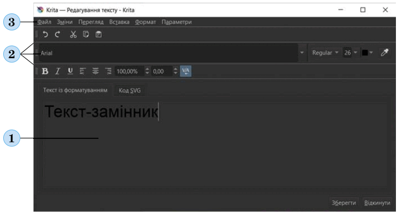Open the Arial font family dropdown
Image resolution: width=397 pixels, height=212 pixels.
pos(302,53)
